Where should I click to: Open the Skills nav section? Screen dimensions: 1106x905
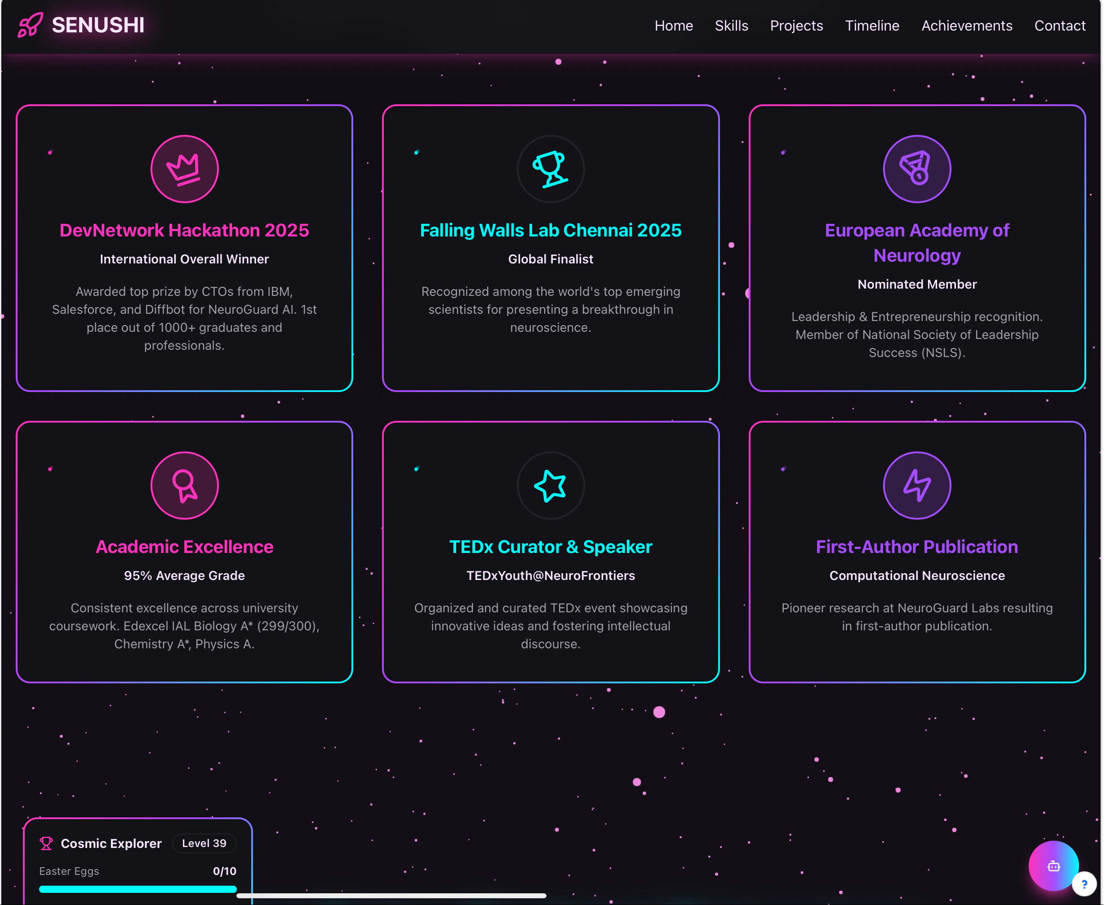click(x=732, y=26)
